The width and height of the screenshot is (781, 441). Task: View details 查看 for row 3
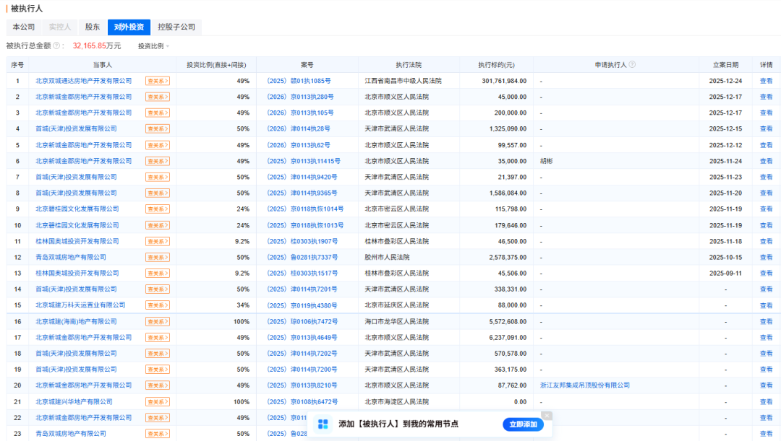(766, 113)
